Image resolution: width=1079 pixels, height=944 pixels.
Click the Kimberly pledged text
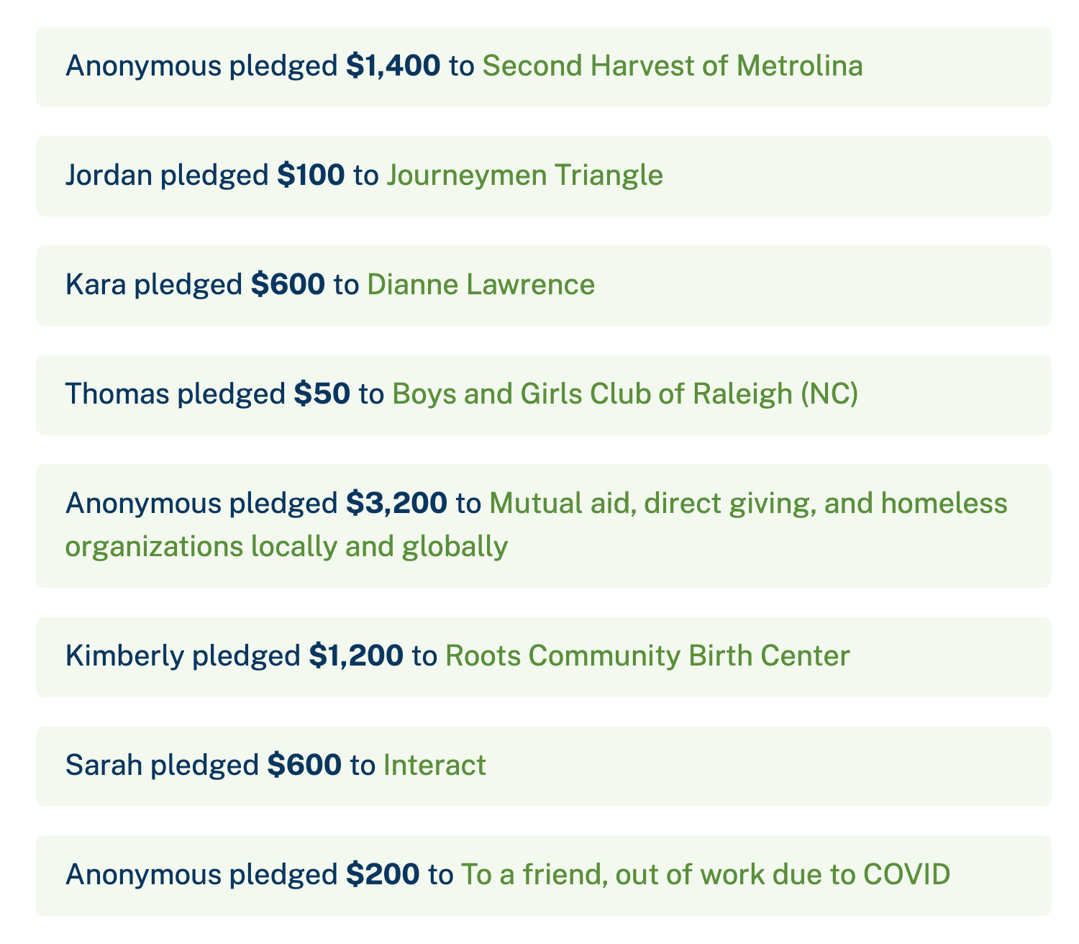coord(183,656)
